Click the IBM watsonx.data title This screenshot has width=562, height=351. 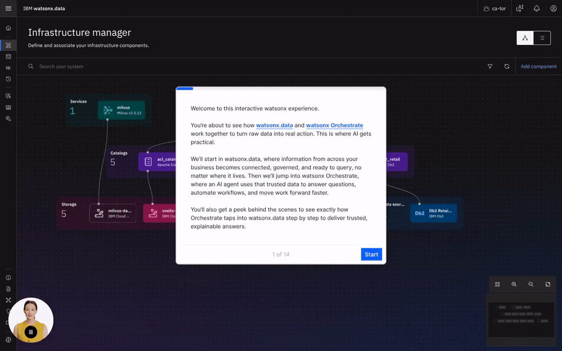click(44, 8)
